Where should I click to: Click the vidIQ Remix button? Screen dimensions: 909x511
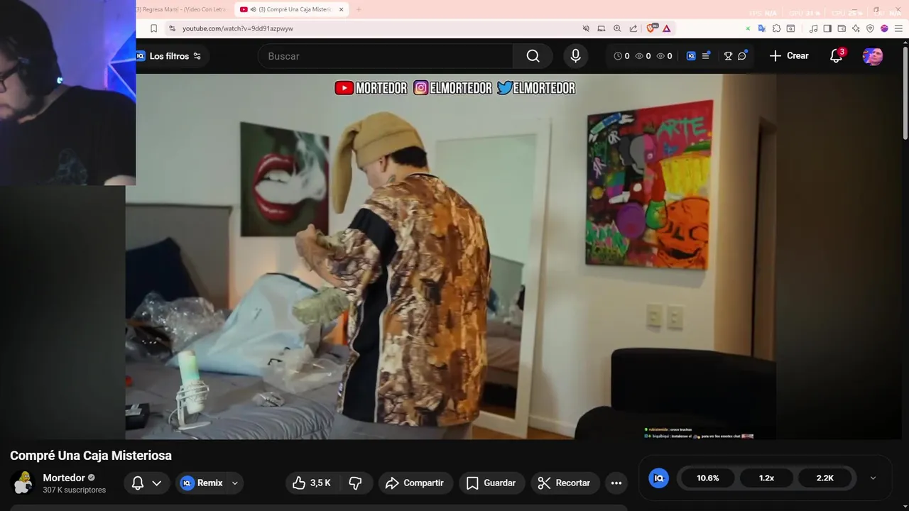(x=202, y=483)
